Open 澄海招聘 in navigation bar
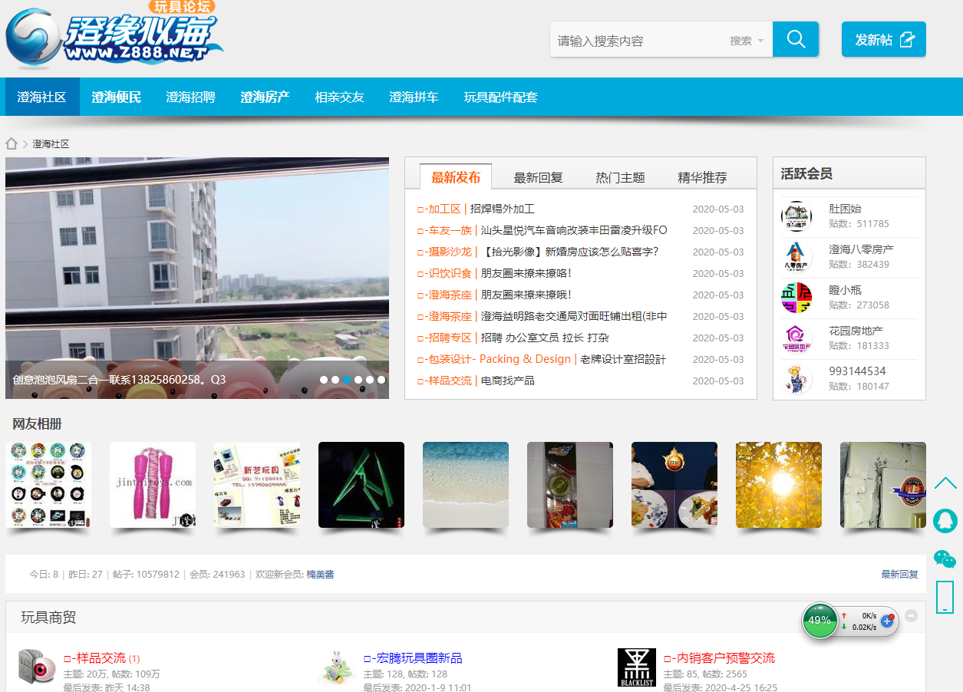963x692 pixels. tap(190, 97)
